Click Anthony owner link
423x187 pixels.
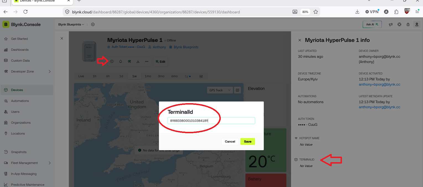point(157,47)
